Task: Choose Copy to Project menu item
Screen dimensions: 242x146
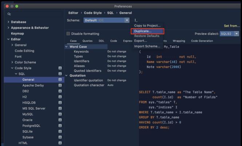Action: [x=147, y=26]
